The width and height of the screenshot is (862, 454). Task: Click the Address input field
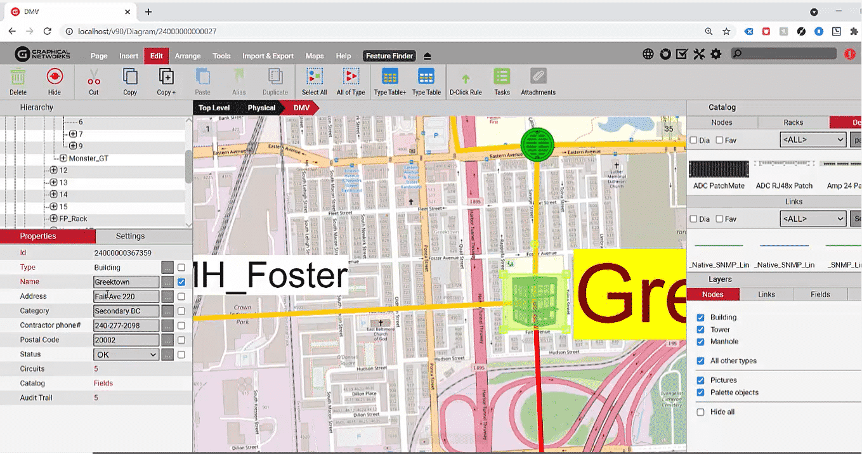[x=126, y=296]
